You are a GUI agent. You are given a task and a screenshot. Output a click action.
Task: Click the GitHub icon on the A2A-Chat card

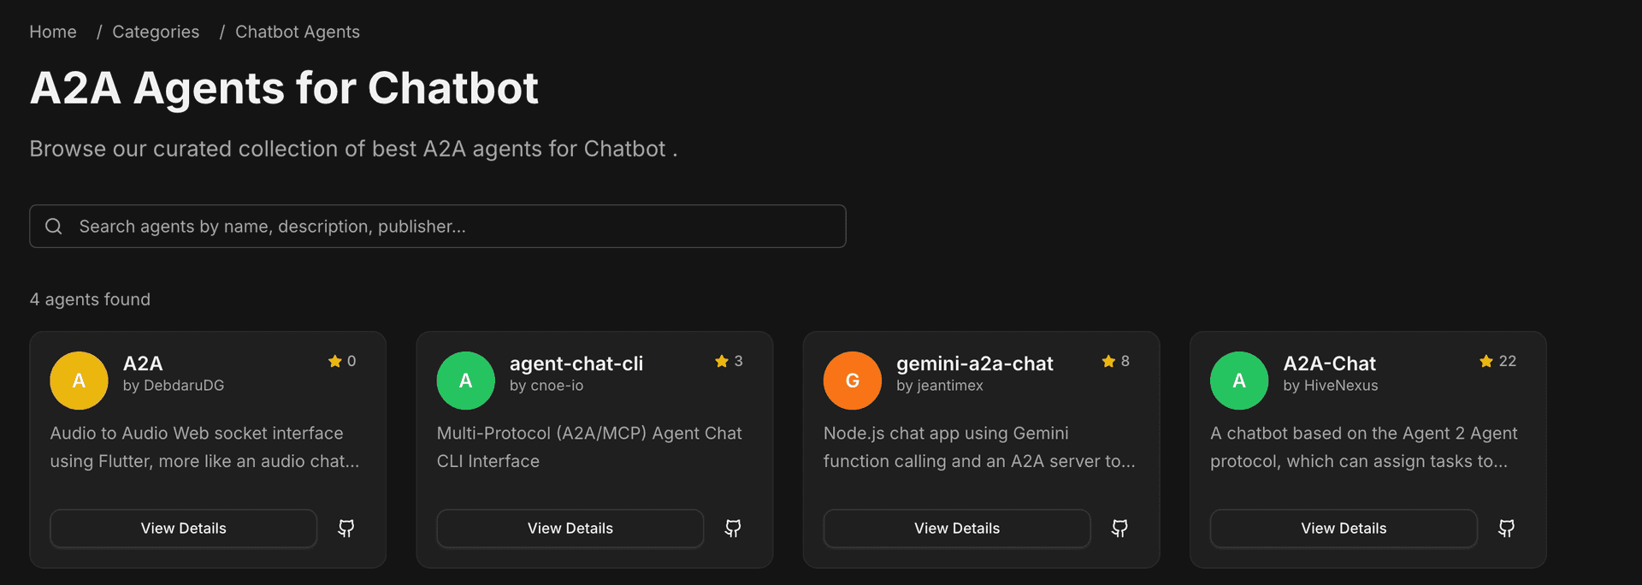click(1505, 528)
